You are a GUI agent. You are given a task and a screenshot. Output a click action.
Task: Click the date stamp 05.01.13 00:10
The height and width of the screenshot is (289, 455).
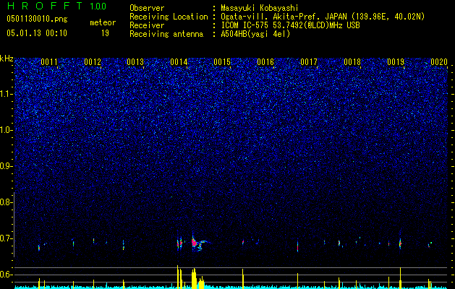tap(37, 33)
